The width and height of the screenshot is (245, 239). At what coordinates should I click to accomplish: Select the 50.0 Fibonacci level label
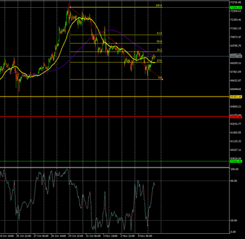[x=159, y=42]
